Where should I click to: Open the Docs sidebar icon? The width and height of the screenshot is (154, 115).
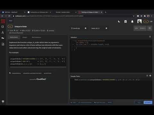pyautogui.click(x=3, y=44)
